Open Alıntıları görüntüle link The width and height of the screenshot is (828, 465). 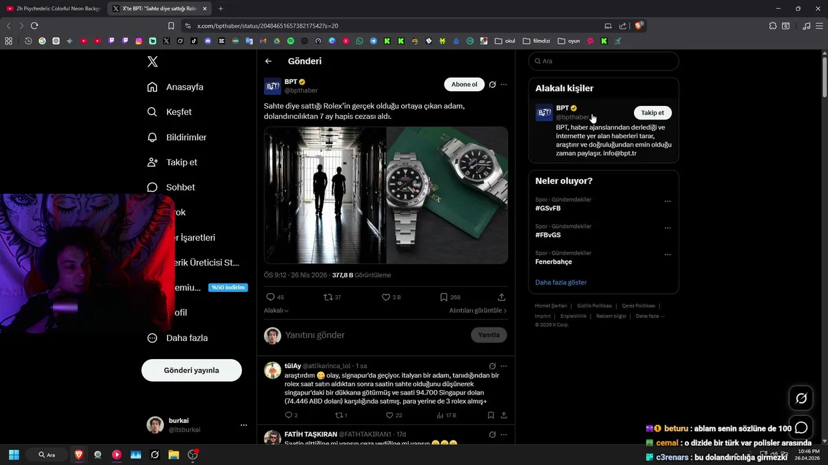(x=478, y=311)
